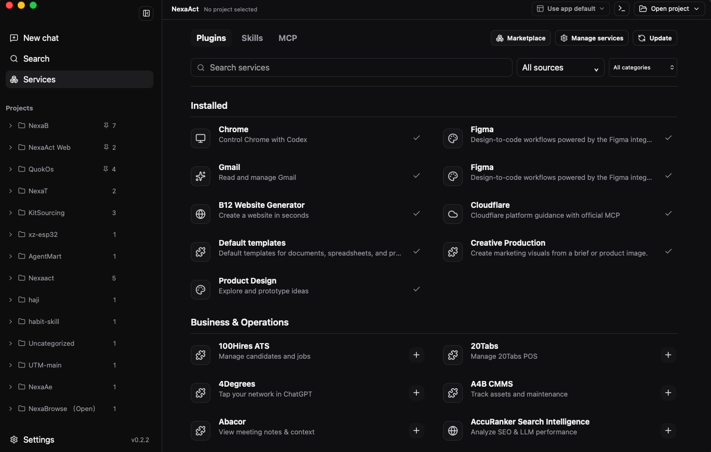The height and width of the screenshot is (452, 711).
Task: Toggle the installed checkmark for Chrome
Action: click(416, 138)
